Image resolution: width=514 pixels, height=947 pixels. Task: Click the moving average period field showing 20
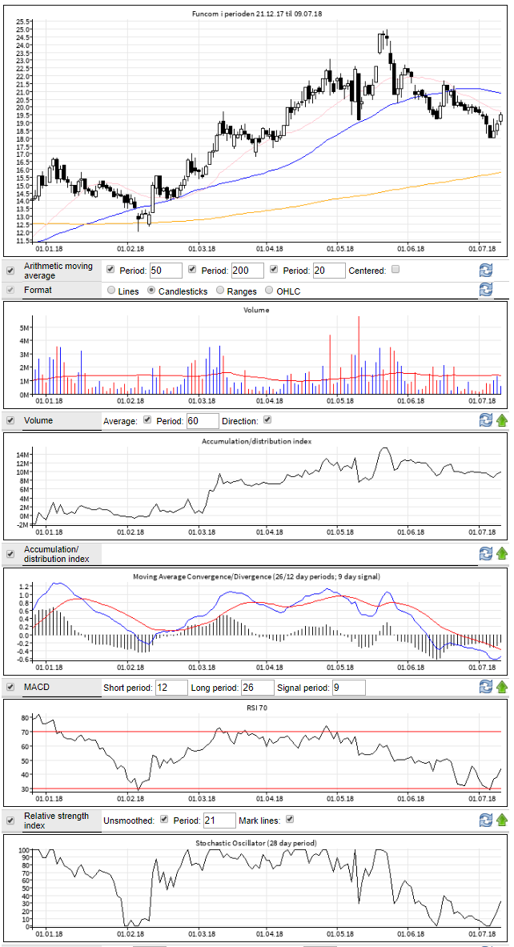point(329,270)
